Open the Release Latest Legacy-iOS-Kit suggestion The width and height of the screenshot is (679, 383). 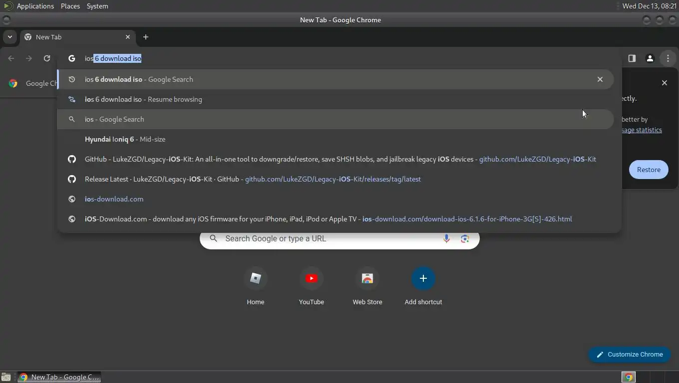[x=336, y=179]
